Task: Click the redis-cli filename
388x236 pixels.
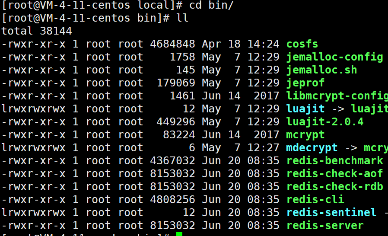Action: pyautogui.click(x=315, y=200)
